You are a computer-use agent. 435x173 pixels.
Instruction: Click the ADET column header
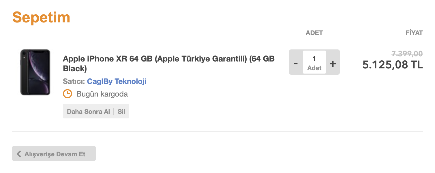(314, 33)
